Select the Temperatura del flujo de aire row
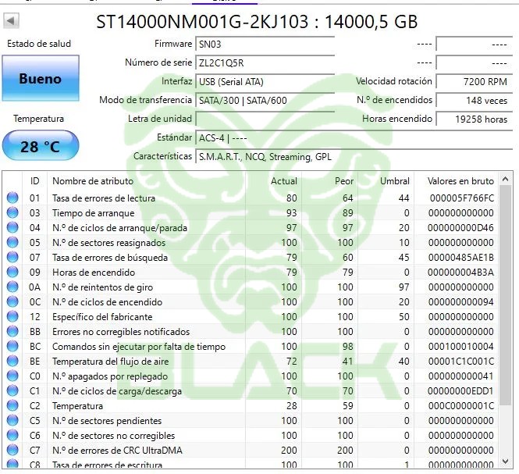 pos(251,361)
